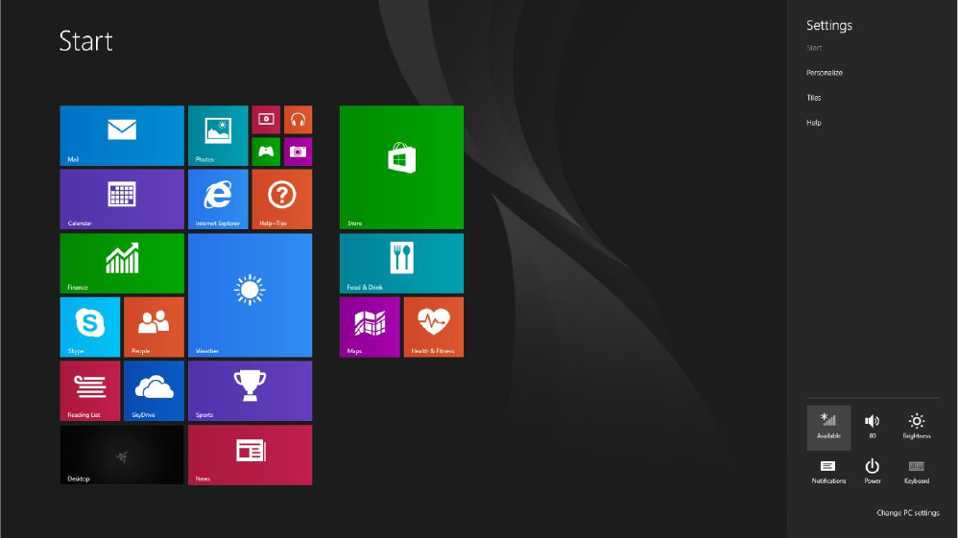Open the Keyboard settings icon
The width and height of the screenshot is (958, 538).
tap(917, 473)
